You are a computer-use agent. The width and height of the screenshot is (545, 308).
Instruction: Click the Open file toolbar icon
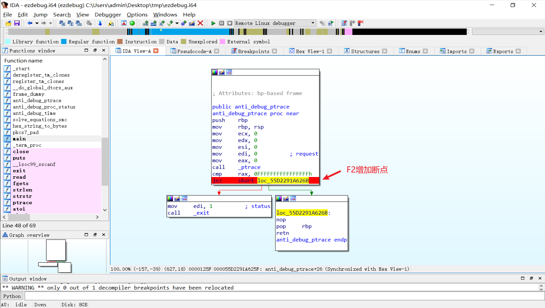point(8,23)
